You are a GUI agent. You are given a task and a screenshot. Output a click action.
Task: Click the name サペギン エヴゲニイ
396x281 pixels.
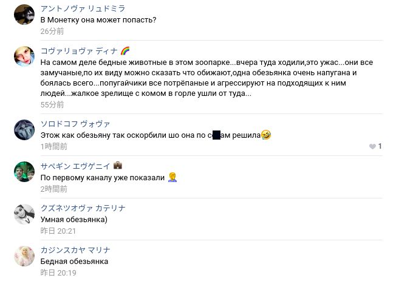(75, 166)
